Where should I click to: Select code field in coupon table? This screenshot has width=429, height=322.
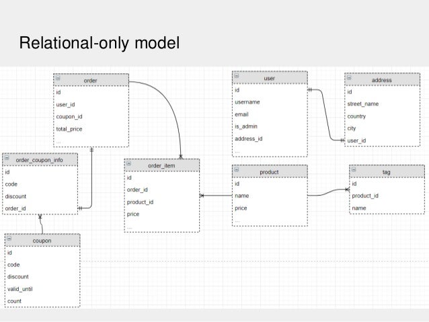click(42, 265)
